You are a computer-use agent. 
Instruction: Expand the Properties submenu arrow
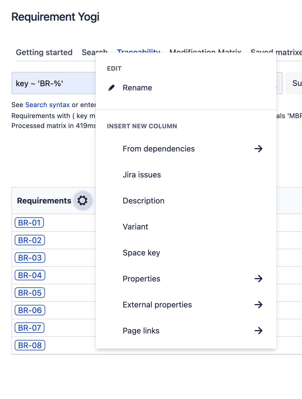click(258, 279)
